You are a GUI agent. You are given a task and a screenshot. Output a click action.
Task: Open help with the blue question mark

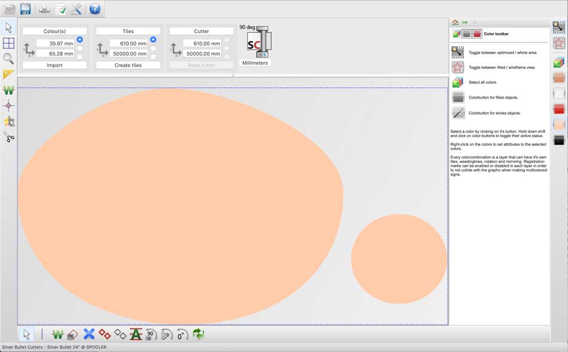(95, 9)
